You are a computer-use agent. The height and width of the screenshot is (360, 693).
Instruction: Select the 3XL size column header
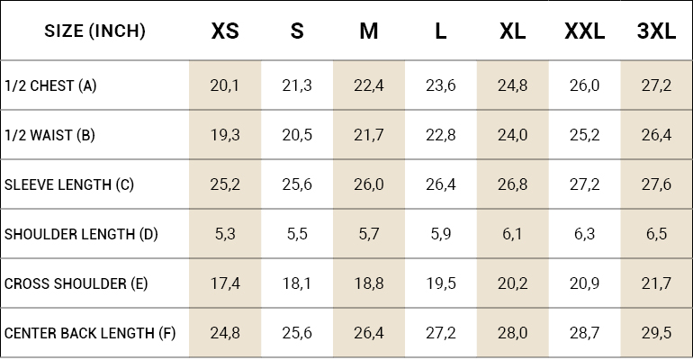pyautogui.click(x=656, y=31)
